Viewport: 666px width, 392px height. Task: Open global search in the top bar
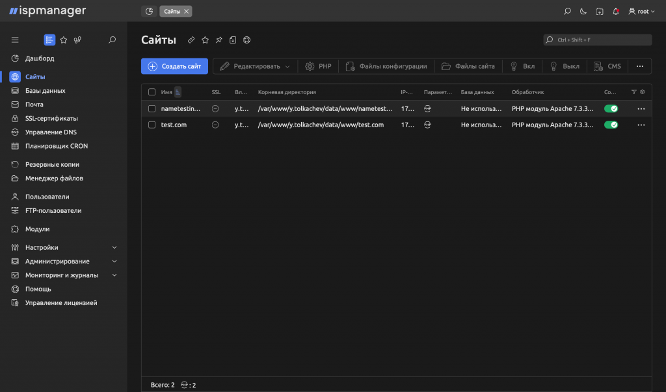[567, 12]
